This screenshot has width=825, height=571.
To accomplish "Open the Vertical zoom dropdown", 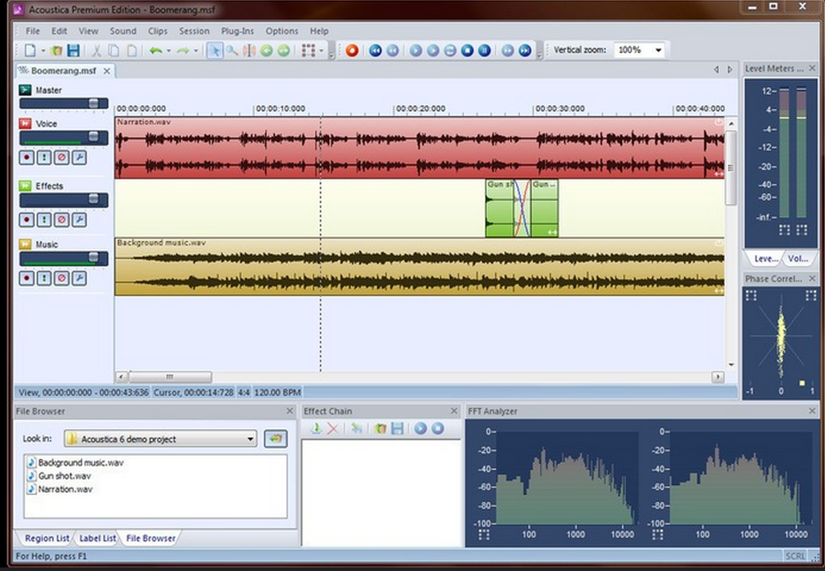I will [x=660, y=50].
